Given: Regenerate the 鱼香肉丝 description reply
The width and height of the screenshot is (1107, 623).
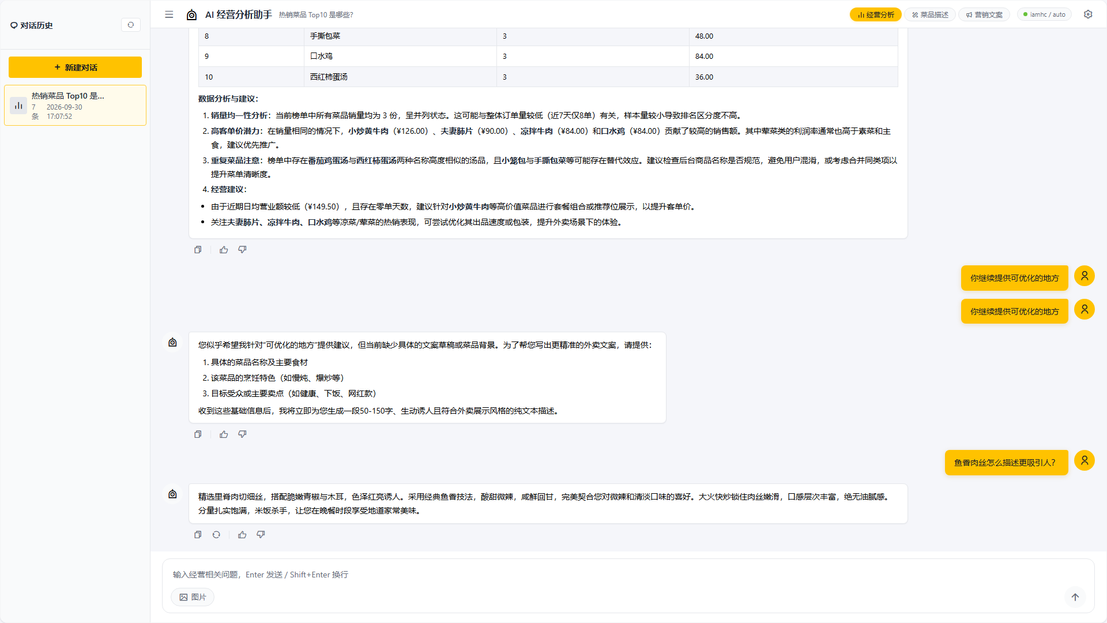Looking at the screenshot, I should coord(216,535).
